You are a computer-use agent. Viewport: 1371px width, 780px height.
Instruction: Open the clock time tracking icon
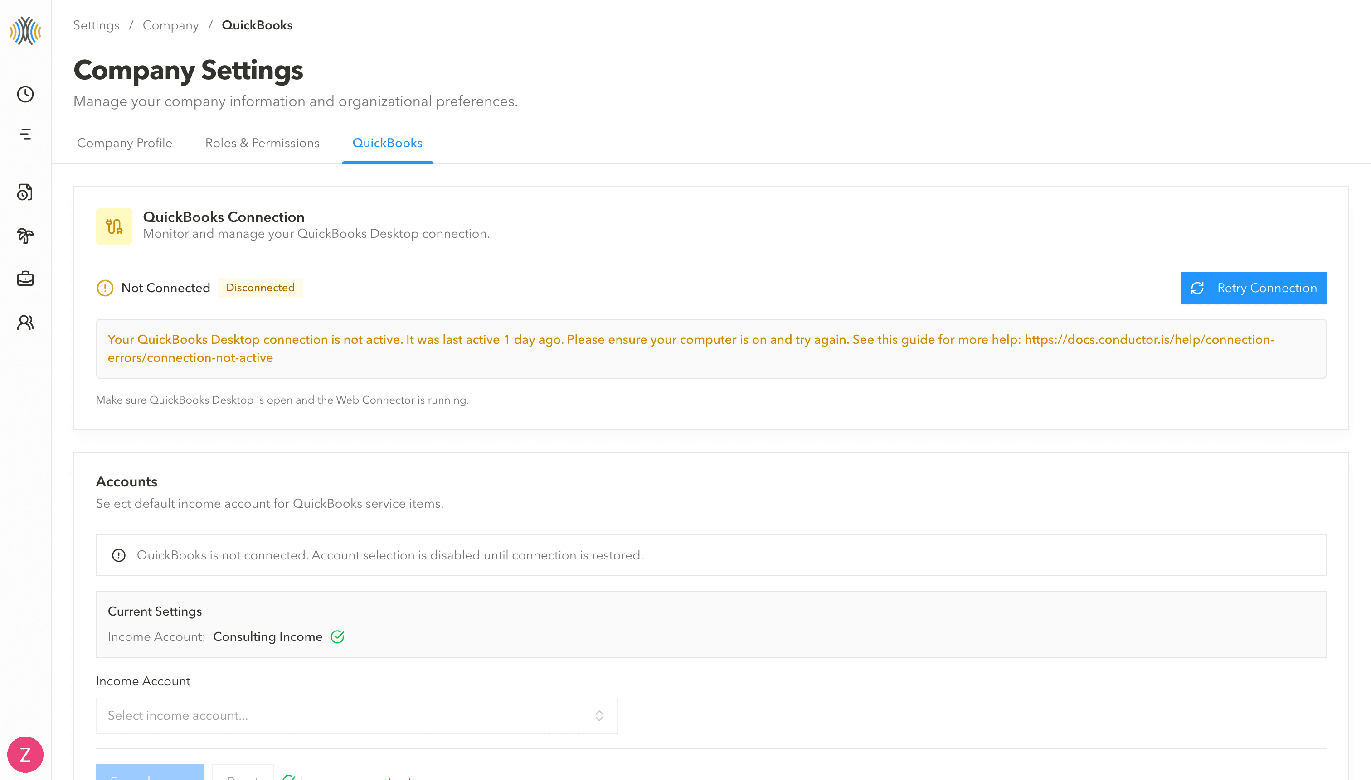click(x=25, y=94)
